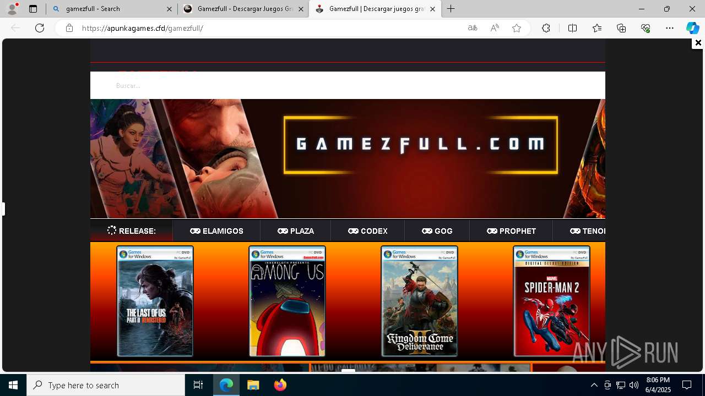This screenshot has width=705, height=396.
Task: Open a new tab with plus button
Action: tap(451, 9)
